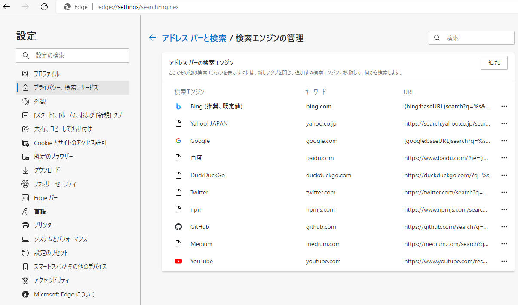Click the npm page icon
Screen dimensions: 518x305
pos(178,209)
